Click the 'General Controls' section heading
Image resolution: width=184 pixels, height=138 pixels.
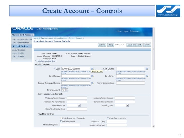point(42,64)
